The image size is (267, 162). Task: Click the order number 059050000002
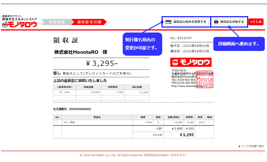coord(80,109)
